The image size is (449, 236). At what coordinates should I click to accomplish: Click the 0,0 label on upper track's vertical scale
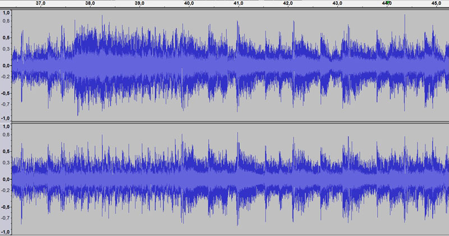6,65
